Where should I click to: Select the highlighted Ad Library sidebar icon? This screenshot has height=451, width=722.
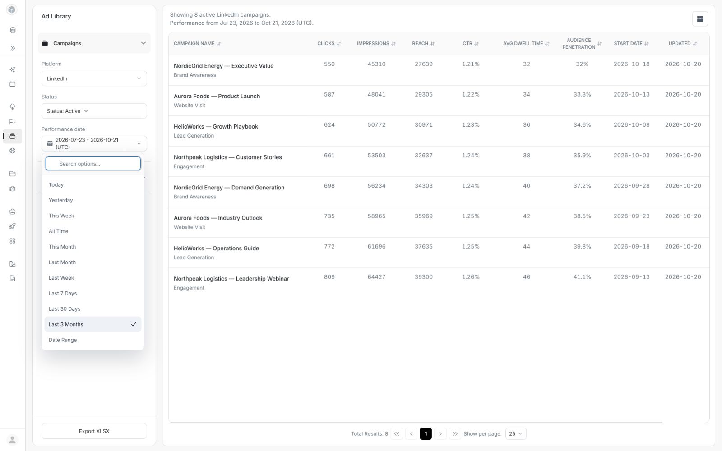[13, 136]
